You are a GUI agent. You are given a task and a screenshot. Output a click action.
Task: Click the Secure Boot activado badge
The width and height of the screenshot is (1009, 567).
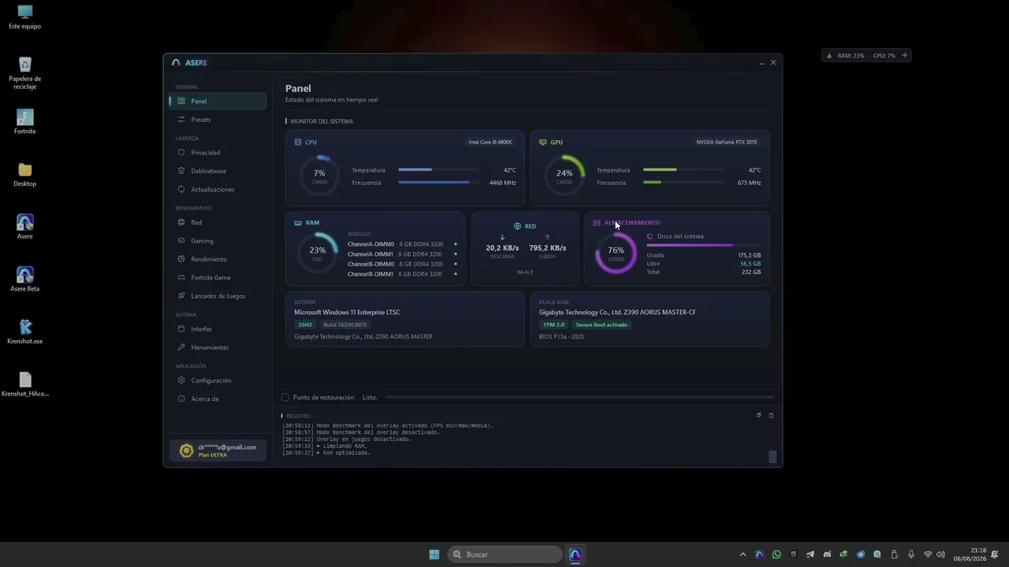pyautogui.click(x=601, y=325)
